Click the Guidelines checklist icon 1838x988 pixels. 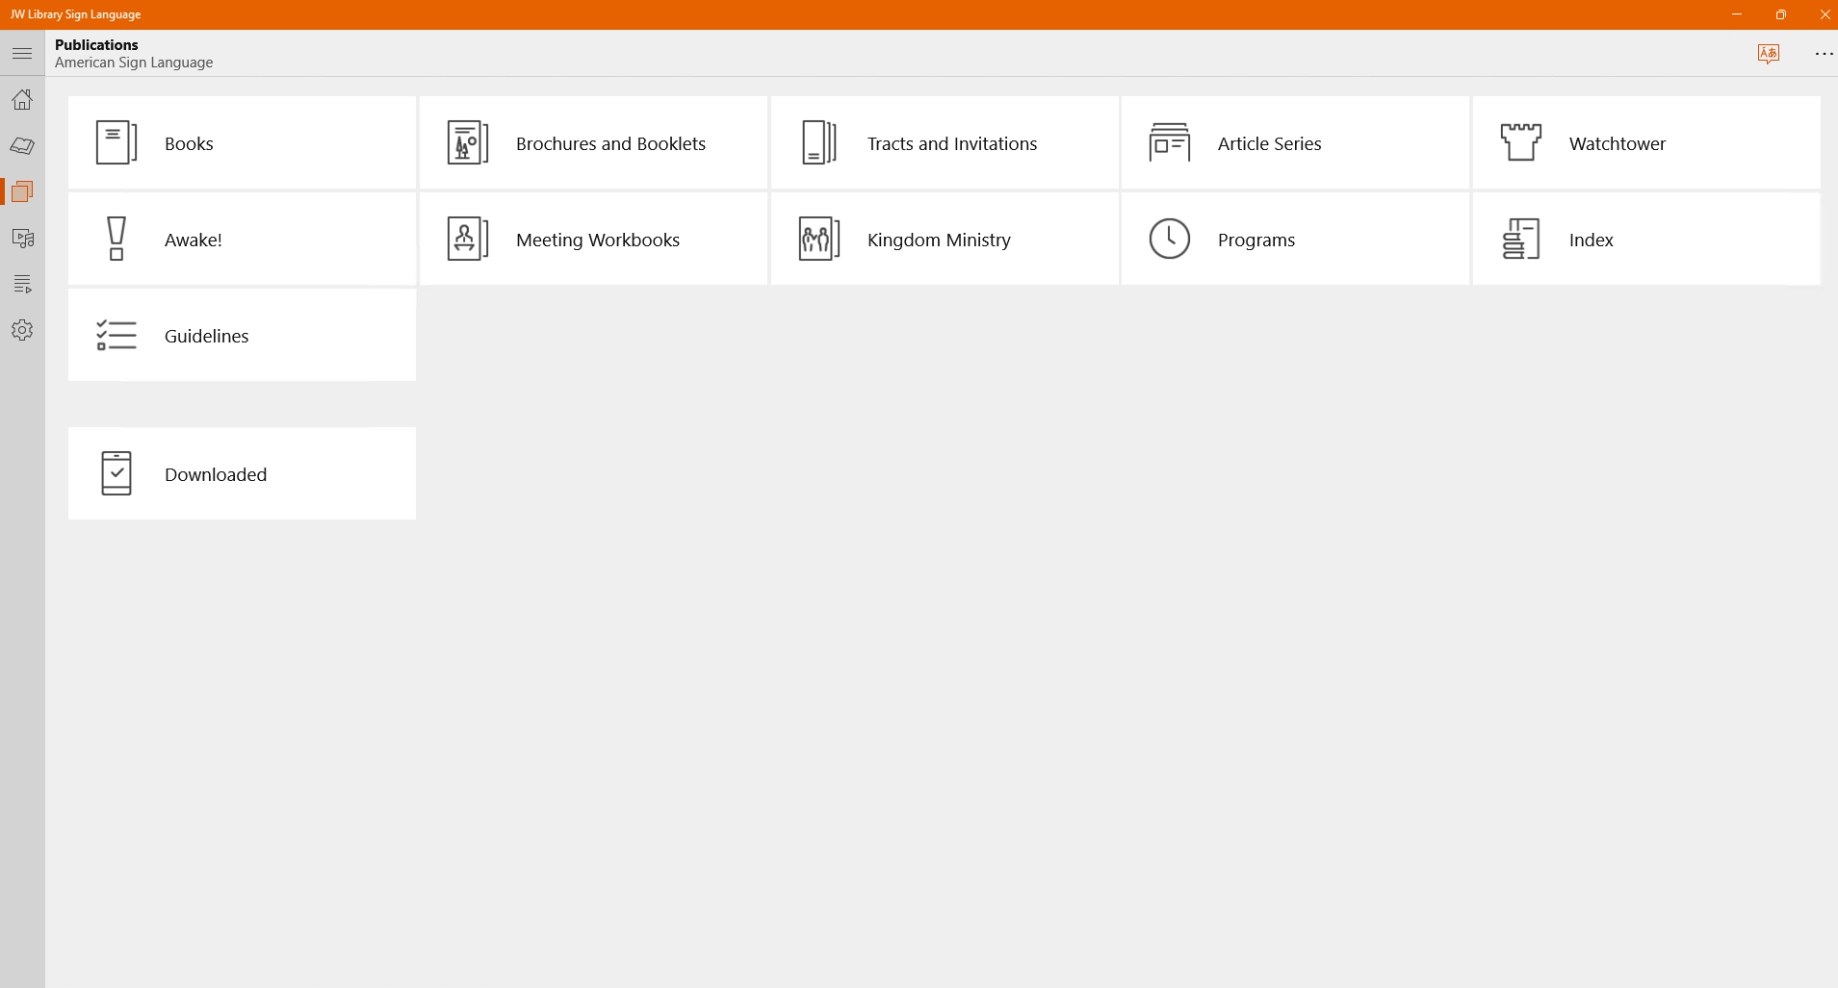click(x=116, y=335)
